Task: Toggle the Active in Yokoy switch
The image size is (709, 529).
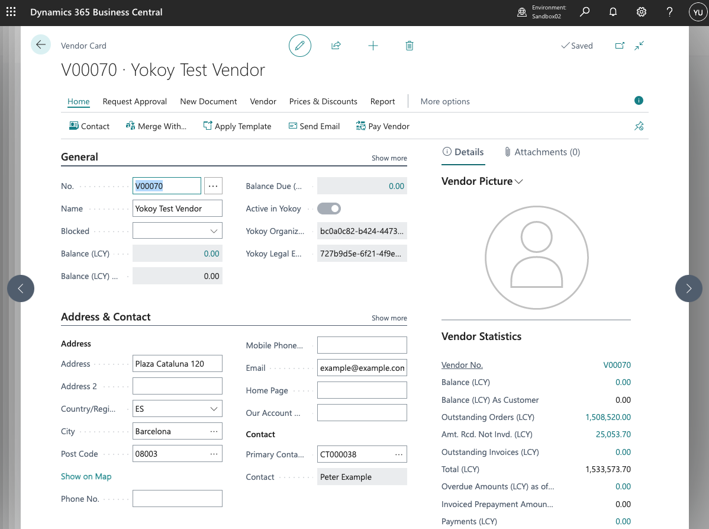Action: tap(328, 209)
